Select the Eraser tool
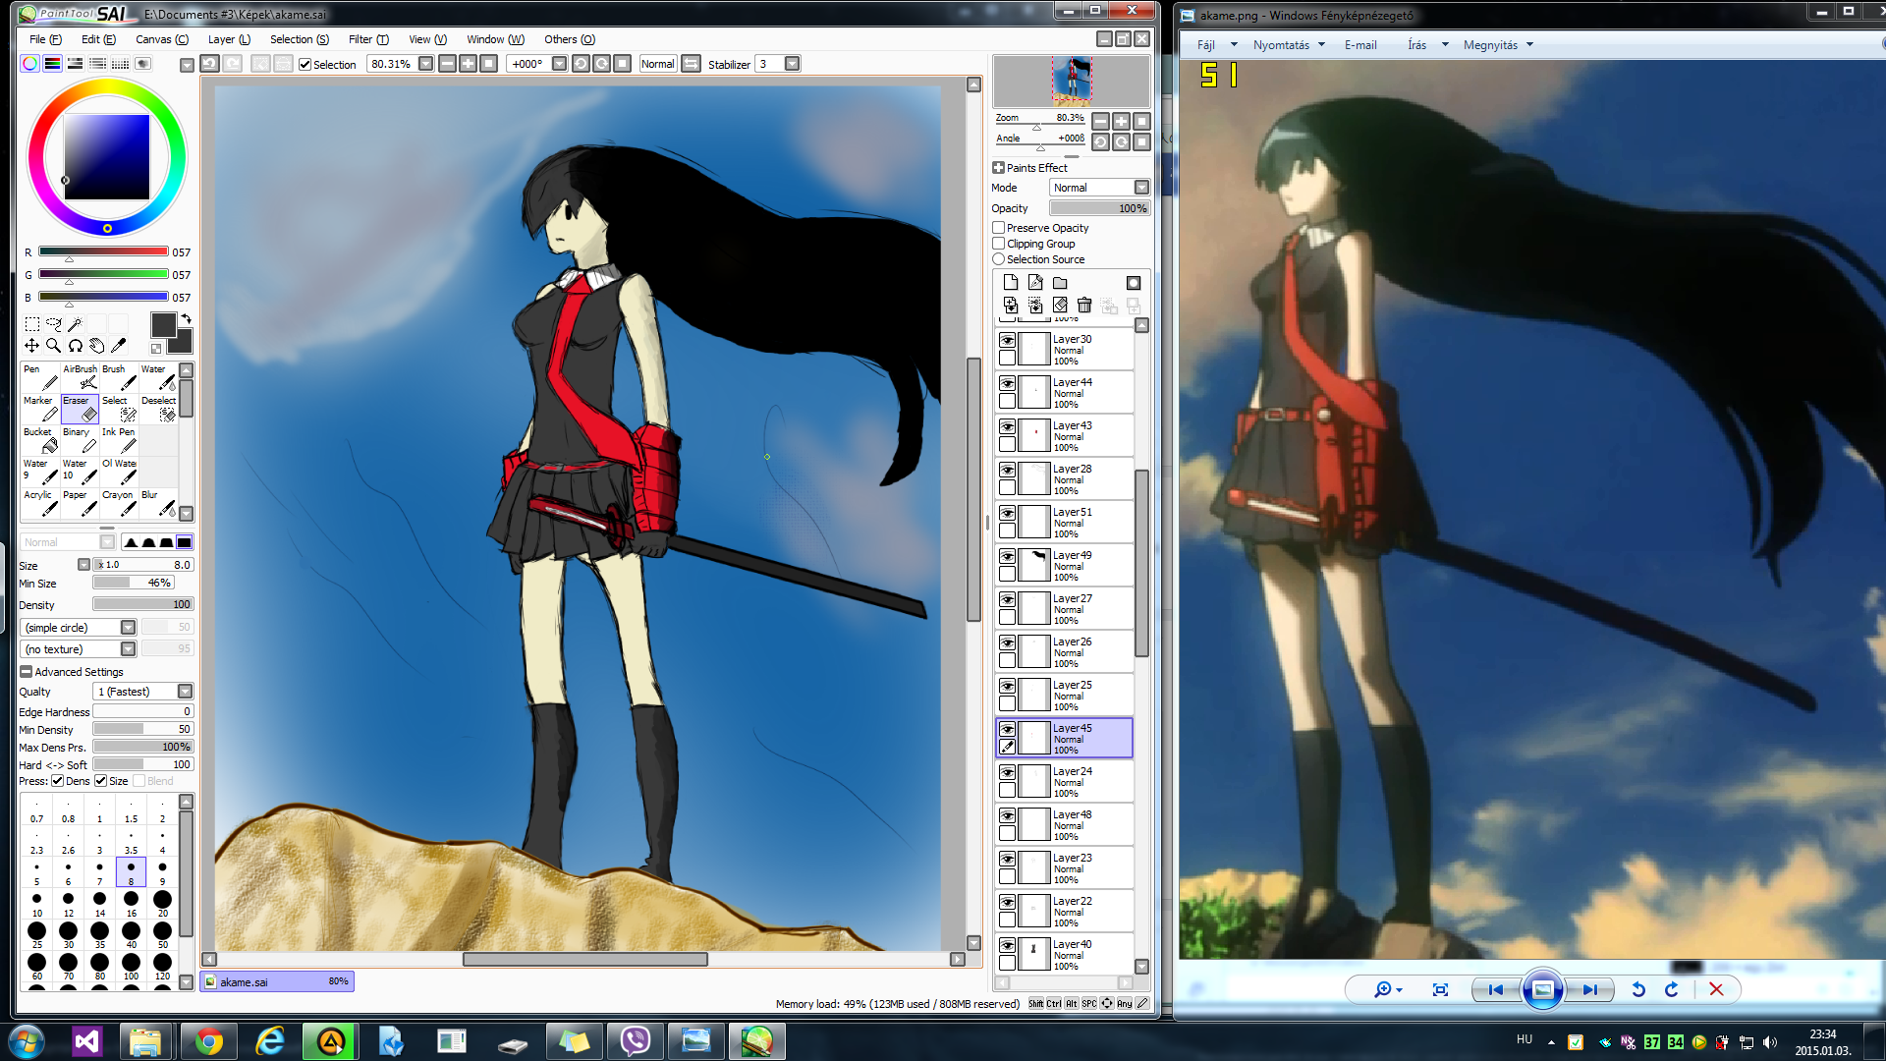Screen dimensions: 1886x1061 (80, 409)
